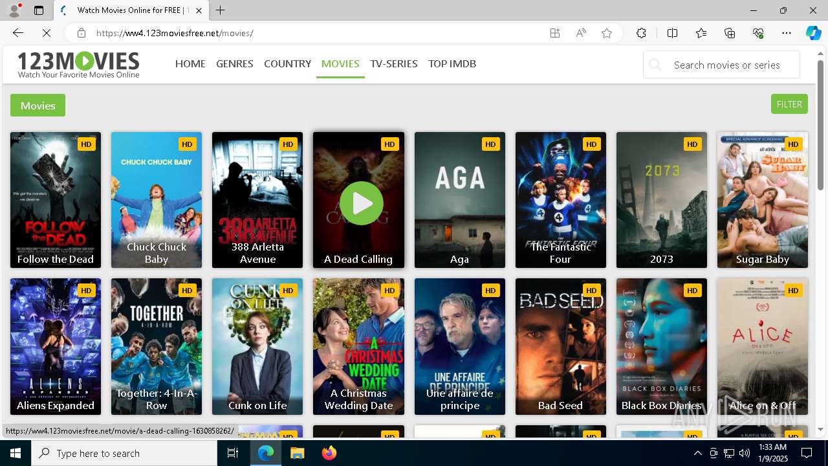The width and height of the screenshot is (828, 466).
Task: Toggle split screen view
Action: [x=672, y=33]
